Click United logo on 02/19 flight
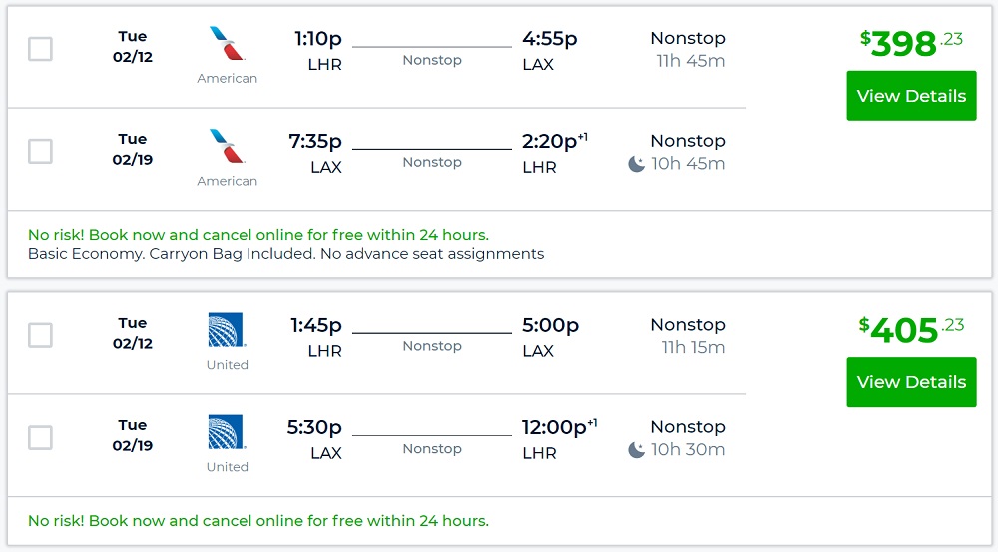This screenshot has height=552, width=998. pyautogui.click(x=227, y=433)
